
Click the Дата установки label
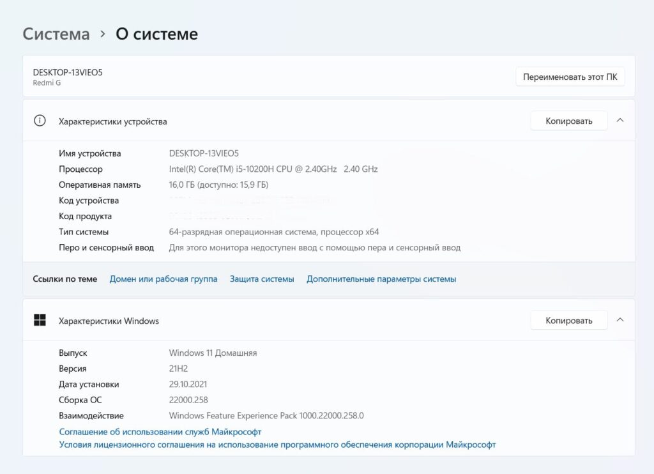pyautogui.click(x=89, y=385)
